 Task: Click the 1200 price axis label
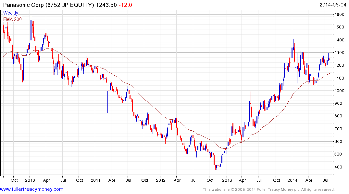(x=340, y=65)
